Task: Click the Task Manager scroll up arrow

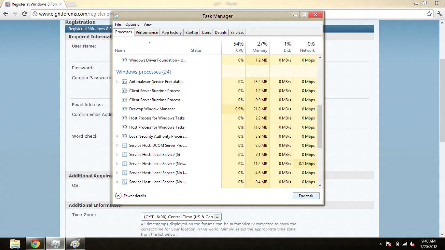Action: [x=320, y=57]
